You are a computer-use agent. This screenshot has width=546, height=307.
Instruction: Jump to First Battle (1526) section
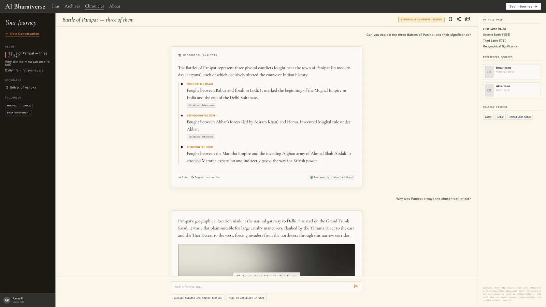pos(494,29)
